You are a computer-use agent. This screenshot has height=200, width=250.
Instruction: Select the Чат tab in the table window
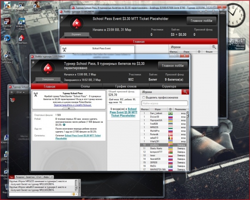(x=12, y=177)
